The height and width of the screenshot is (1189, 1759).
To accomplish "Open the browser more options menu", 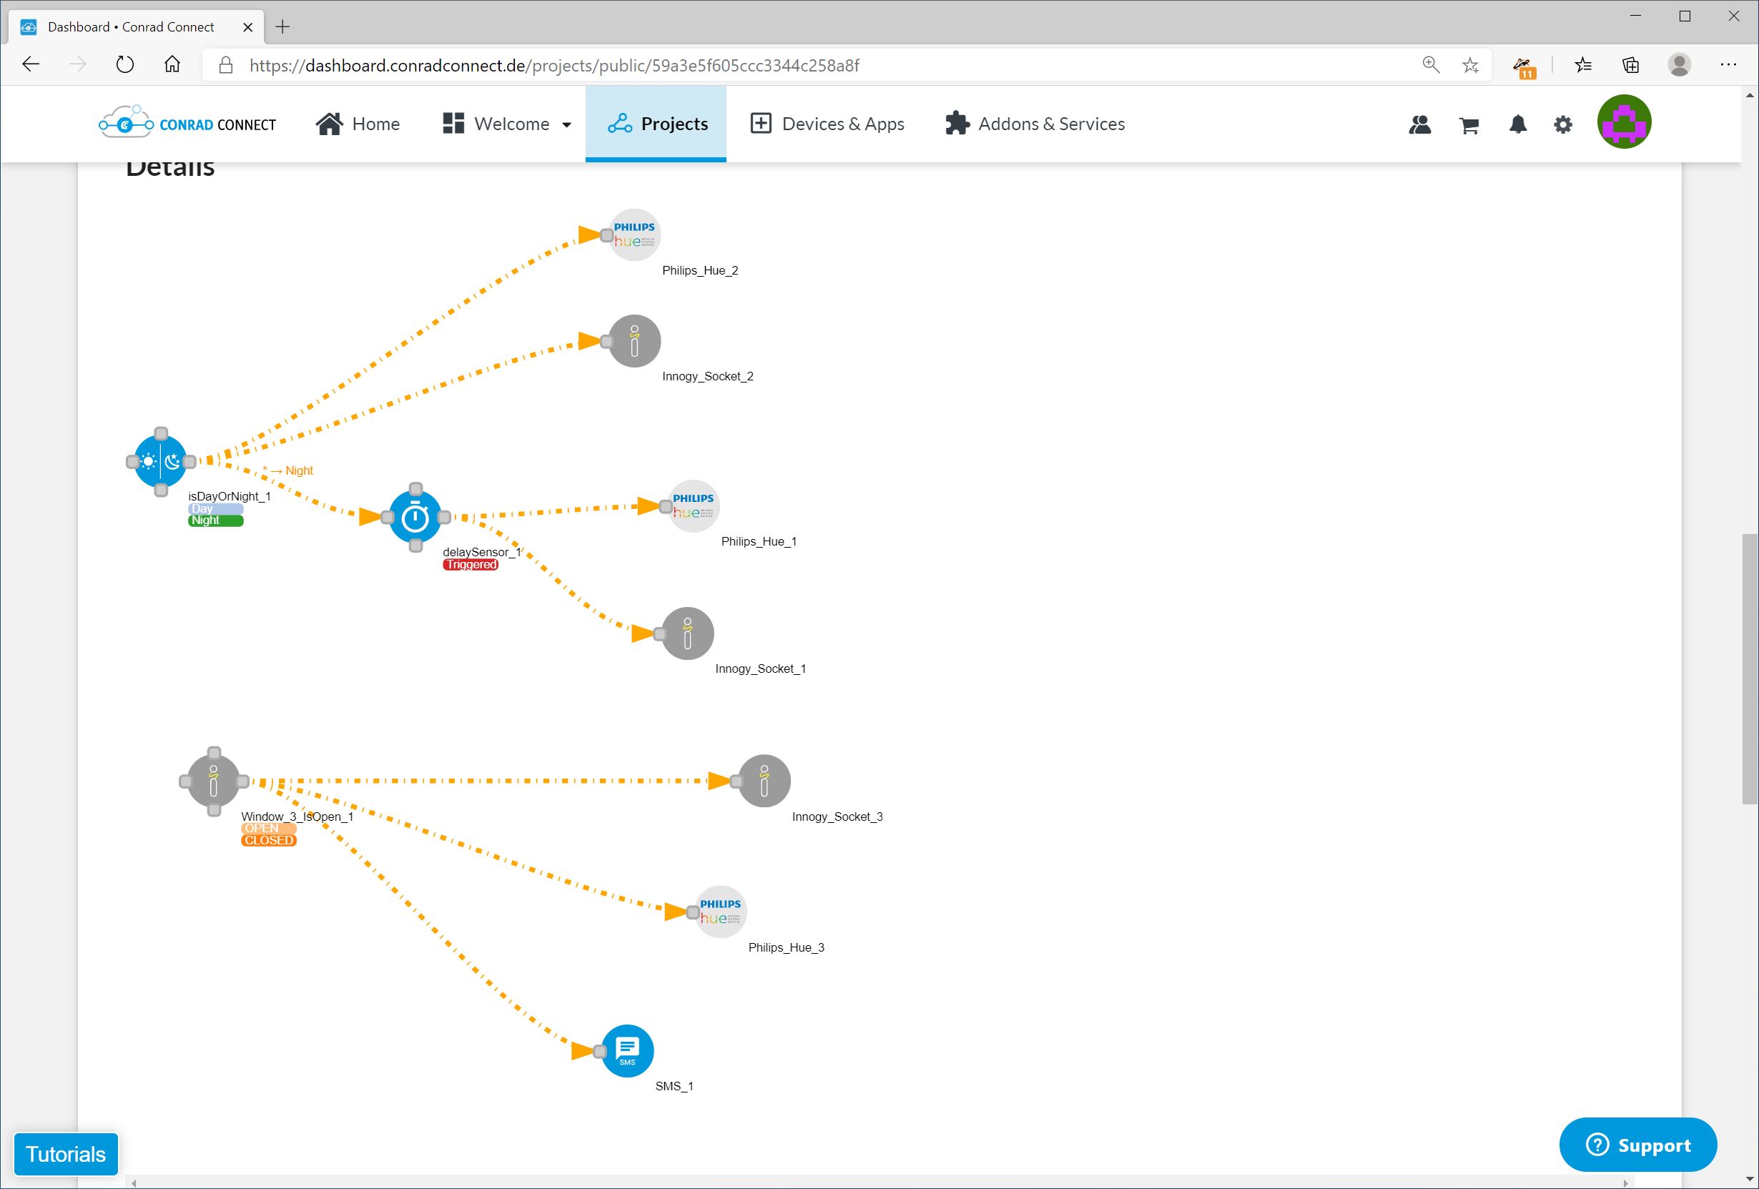I will 1728,65.
